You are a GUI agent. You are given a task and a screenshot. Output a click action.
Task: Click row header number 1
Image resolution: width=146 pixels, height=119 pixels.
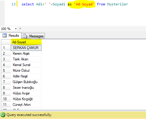click(x=6, y=48)
